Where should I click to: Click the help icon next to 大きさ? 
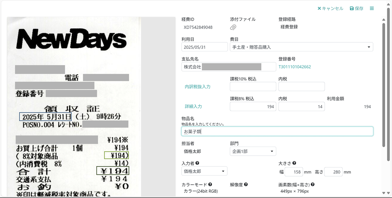[294, 163]
